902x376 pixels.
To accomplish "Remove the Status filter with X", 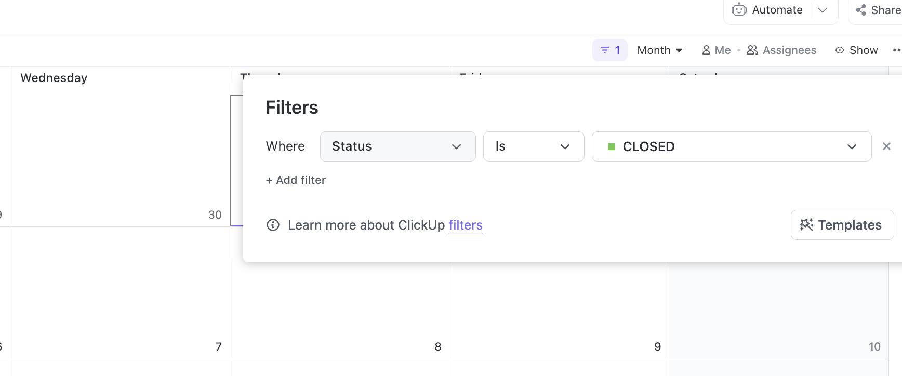I will click(886, 146).
